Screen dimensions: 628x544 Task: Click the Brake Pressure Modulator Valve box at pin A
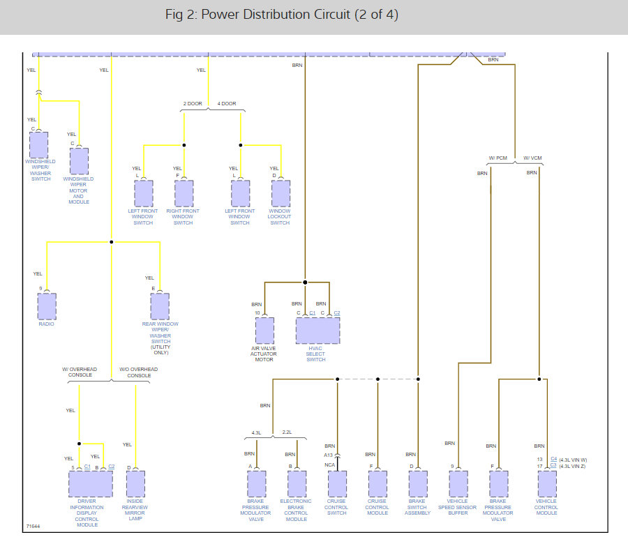[x=257, y=483]
